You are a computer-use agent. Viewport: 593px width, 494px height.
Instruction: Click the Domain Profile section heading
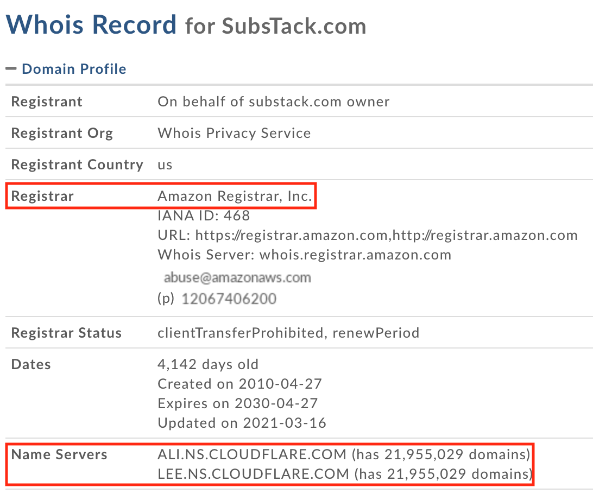tap(74, 69)
